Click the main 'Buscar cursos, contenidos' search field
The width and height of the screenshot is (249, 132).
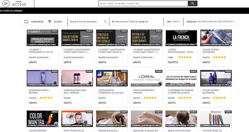point(143,4)
